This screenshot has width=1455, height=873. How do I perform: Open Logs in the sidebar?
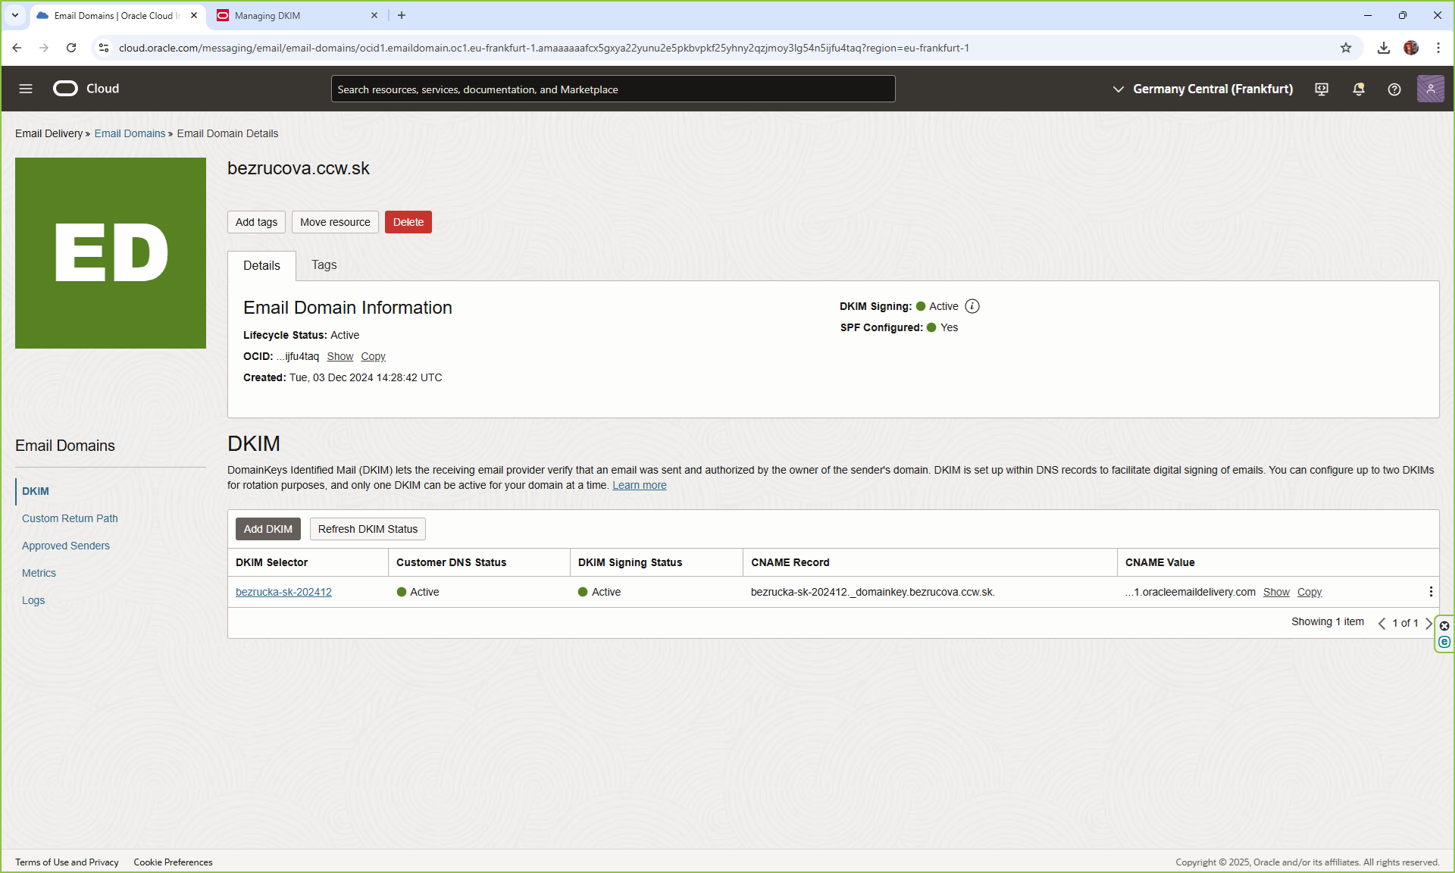[x=33, y=600]
